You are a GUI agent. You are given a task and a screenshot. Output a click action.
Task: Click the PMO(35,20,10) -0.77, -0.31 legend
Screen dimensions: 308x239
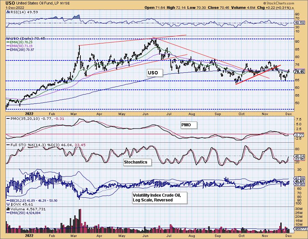37,119
